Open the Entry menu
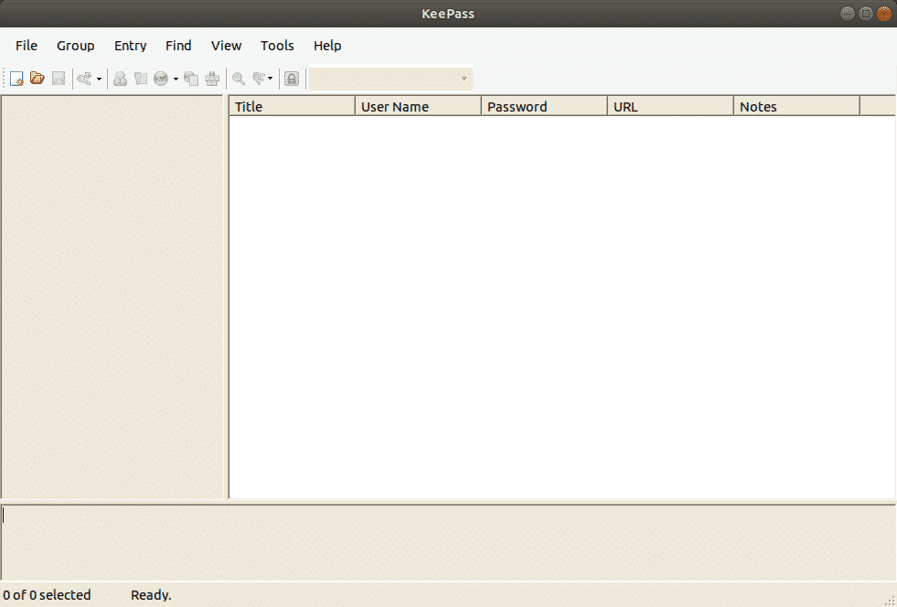 [130, 46]
